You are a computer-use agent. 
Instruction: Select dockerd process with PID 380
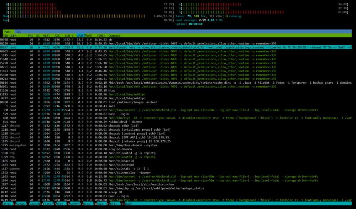176,110
